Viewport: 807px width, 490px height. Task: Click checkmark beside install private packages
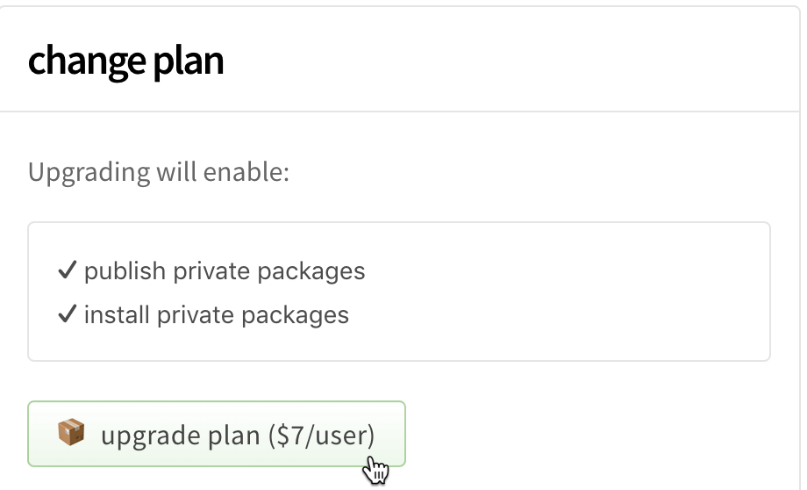(68, 314)
